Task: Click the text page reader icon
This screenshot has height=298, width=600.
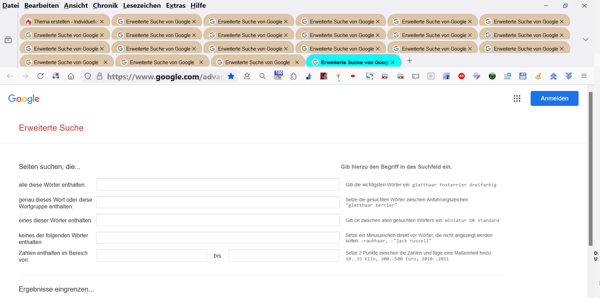Action: tap(431, 76)
